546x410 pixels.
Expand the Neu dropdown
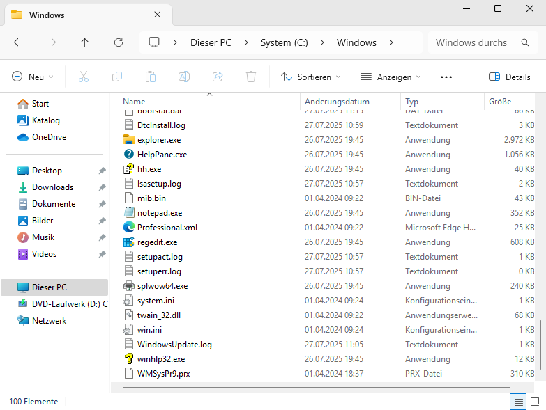click(x=33, y=77)
